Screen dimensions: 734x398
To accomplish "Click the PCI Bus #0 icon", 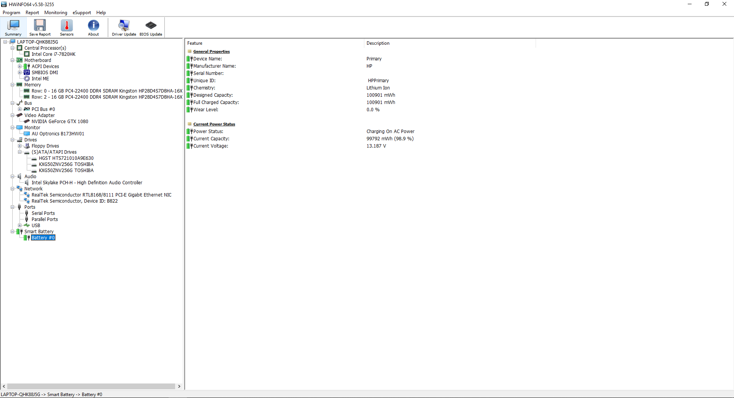I will pyautogui.click(x=27, y=109).
